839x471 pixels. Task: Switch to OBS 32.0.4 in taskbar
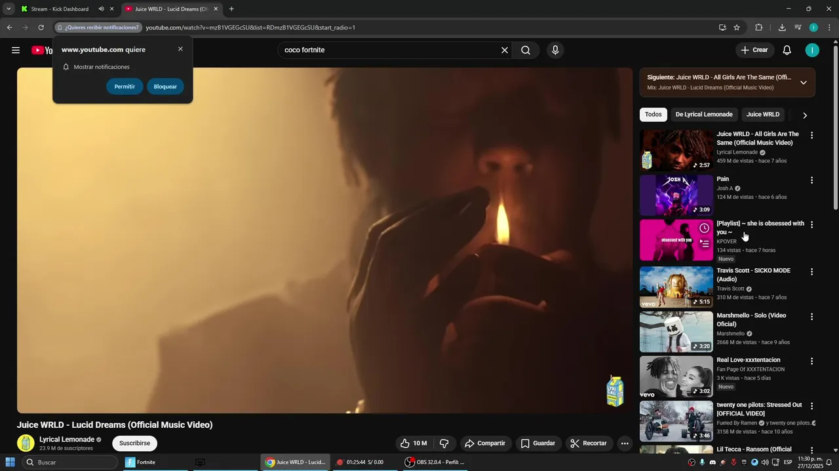tap(435, 462)
